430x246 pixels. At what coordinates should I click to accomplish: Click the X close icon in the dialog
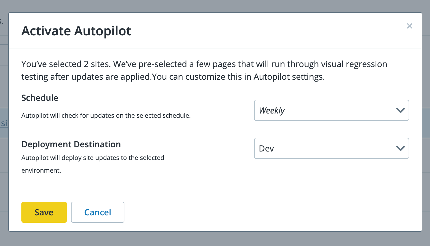click(410, 26)
